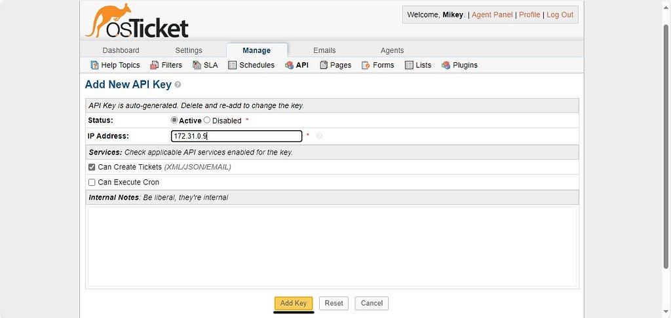Open the Lists submenu link

tap(423, 65)
